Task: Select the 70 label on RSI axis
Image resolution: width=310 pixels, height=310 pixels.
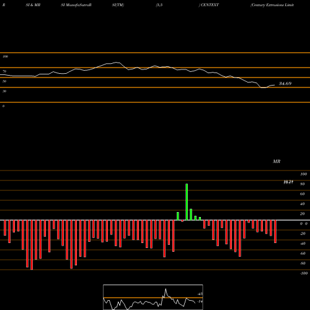Action: [x=4, y=71]
